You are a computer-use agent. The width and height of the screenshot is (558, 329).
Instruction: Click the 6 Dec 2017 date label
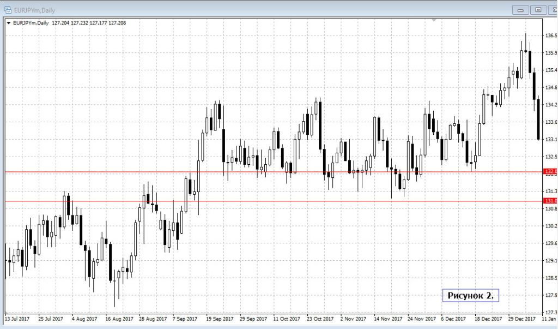[x=453, y=318]
